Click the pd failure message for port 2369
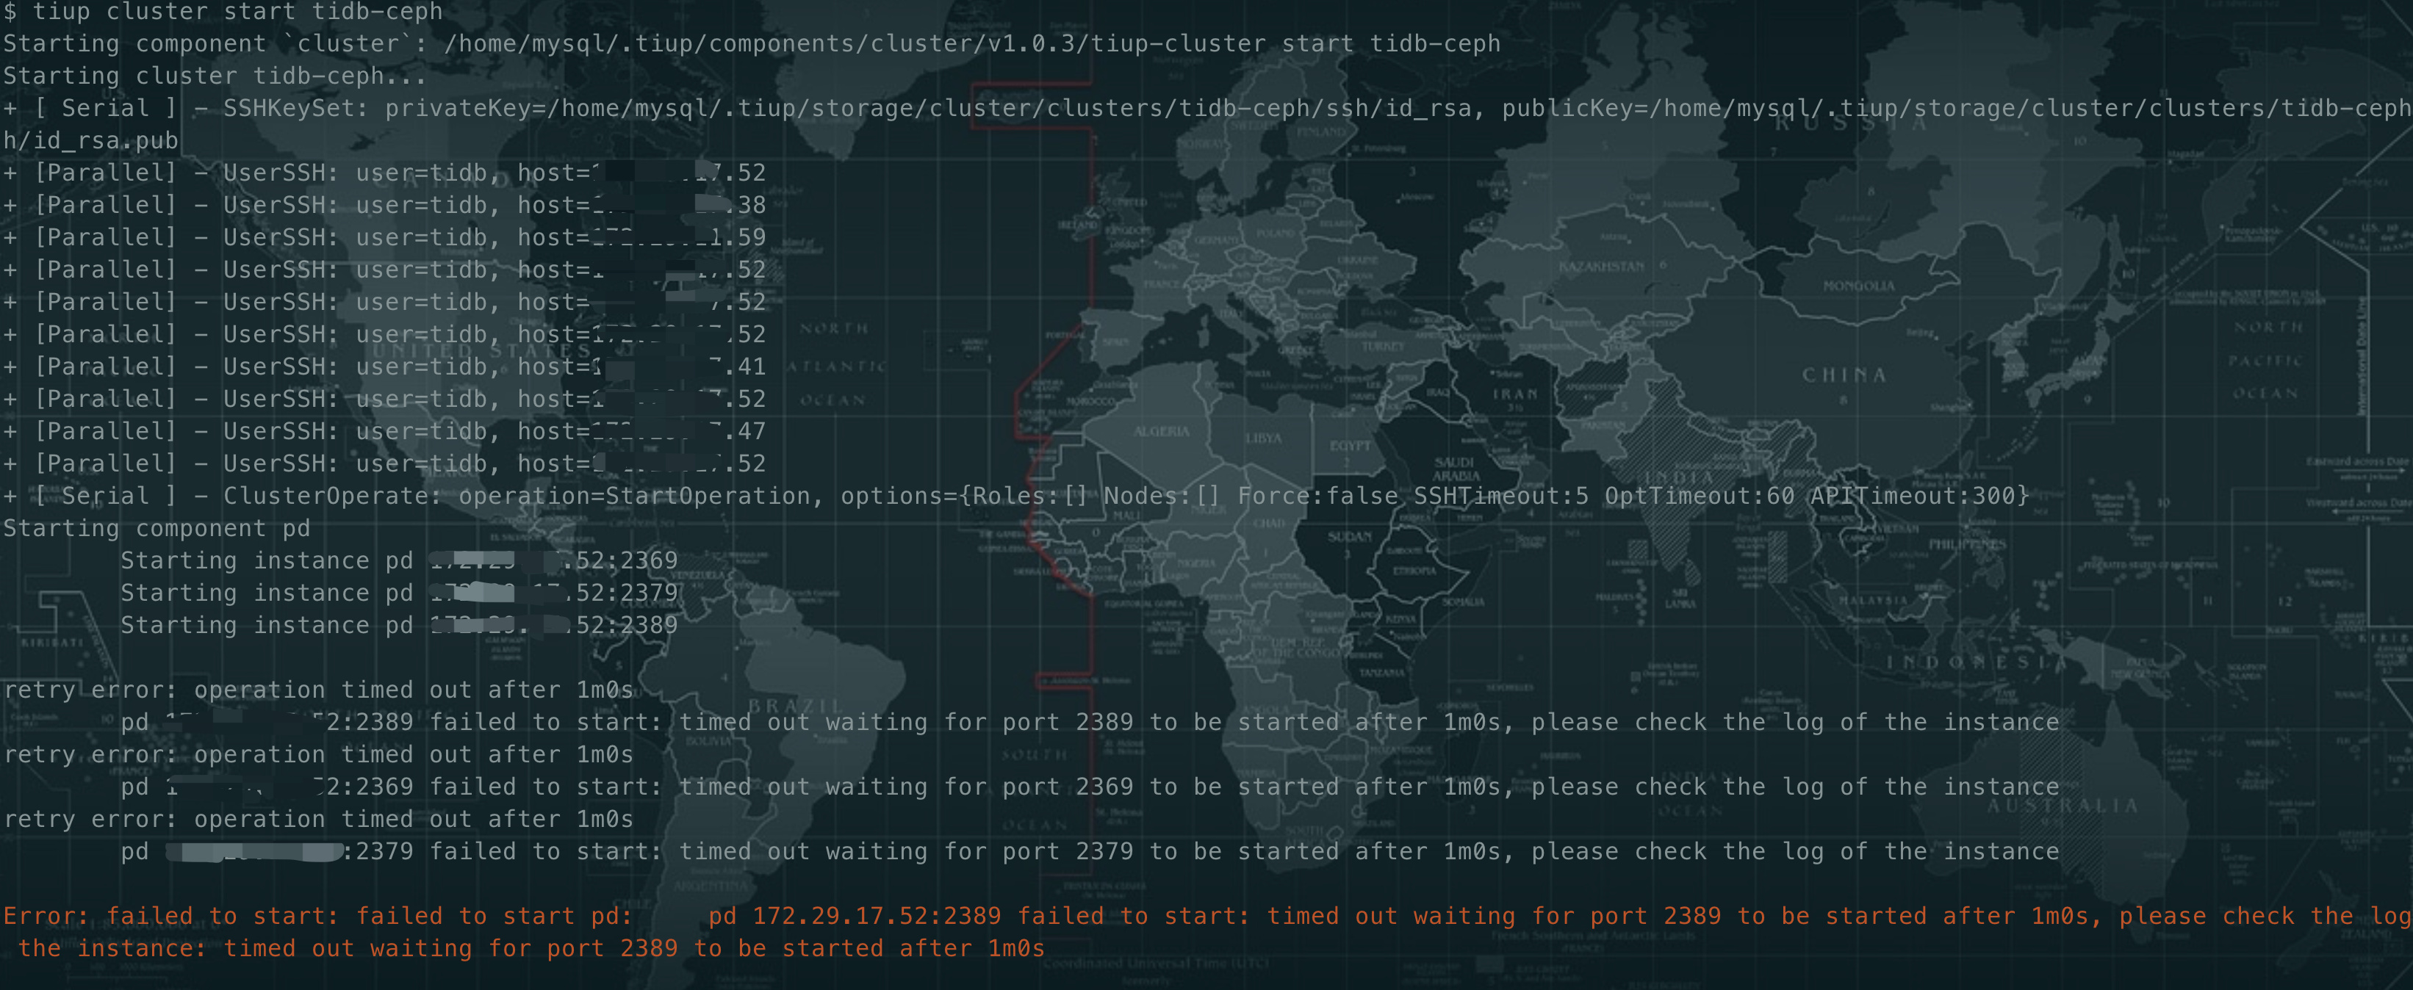This screenshot has width=2413, height=990. 1090,788
